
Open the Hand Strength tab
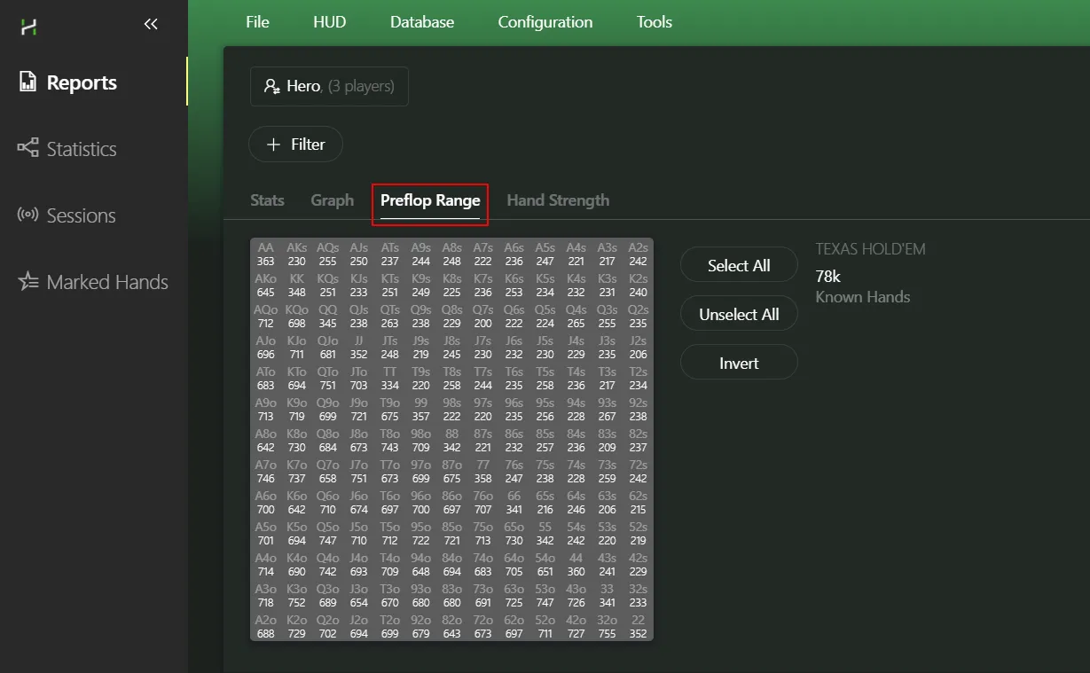pos(557,200)
